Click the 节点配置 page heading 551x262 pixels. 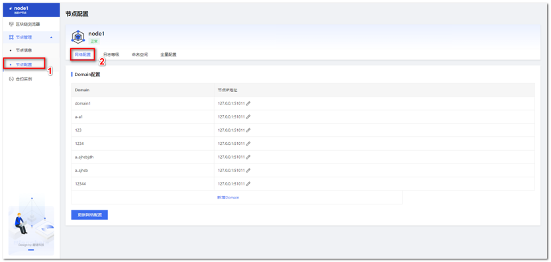77,14
